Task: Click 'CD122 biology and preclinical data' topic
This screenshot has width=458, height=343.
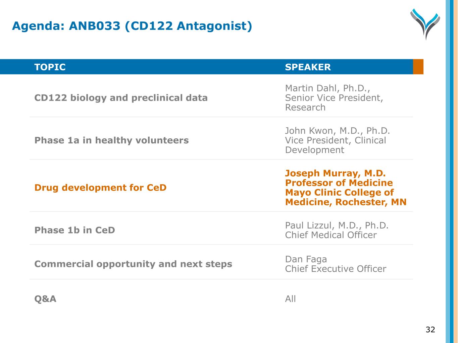Action: point(121,98)
